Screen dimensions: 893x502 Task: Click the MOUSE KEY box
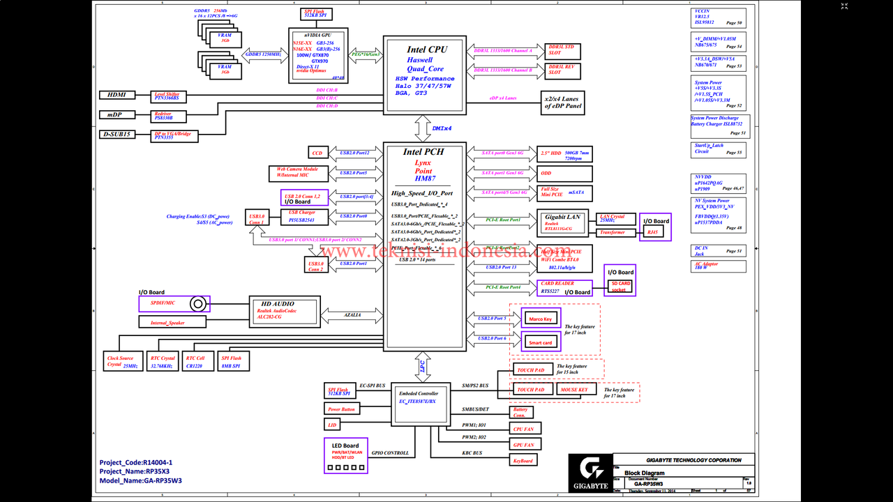coord(576,390)
